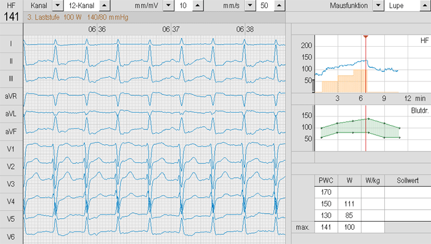The height and width of the screenshot is (244, 431).
Task: Click the red time marker on HF chart
Action: click(366, 36)
